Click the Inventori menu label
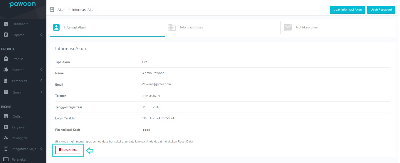The width and height of the screenshot is (400, 163). pyautogui.click(x=18, y=70)
